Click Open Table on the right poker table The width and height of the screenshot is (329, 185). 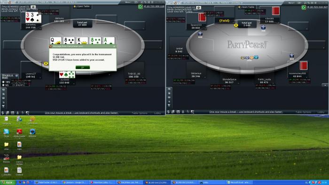click(x=247, y=7)
